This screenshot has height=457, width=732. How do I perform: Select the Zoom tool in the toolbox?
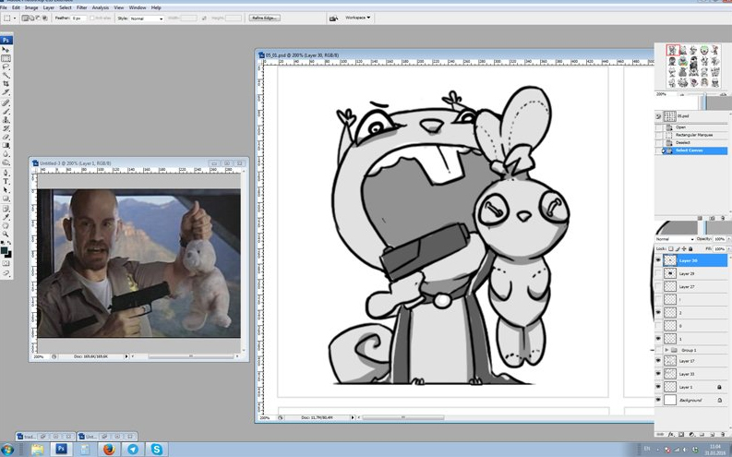click(6, 235)
